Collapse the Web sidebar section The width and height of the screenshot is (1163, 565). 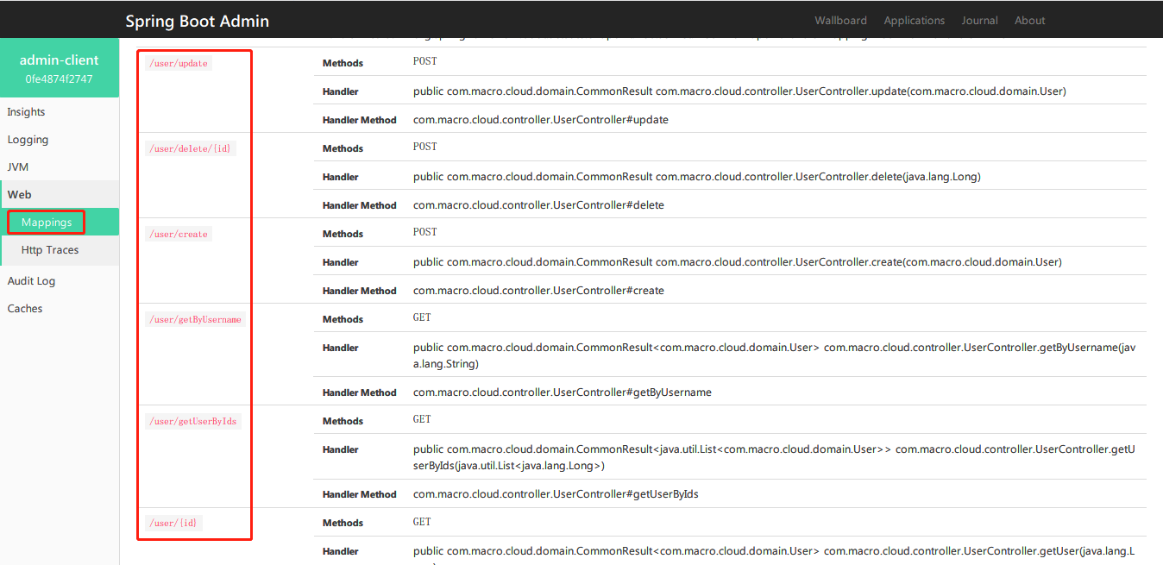click(60, 195)
